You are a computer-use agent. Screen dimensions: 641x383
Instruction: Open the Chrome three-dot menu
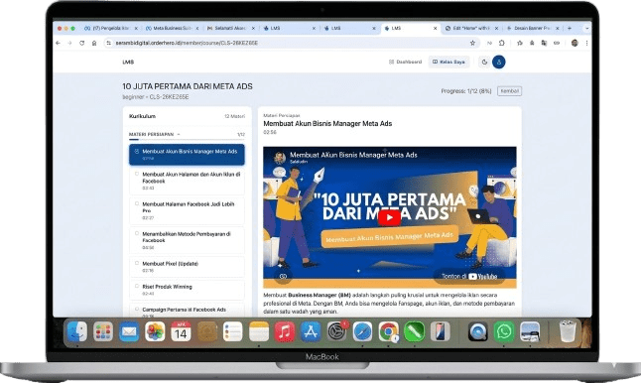pyautogui.click(x=586, y=43)
